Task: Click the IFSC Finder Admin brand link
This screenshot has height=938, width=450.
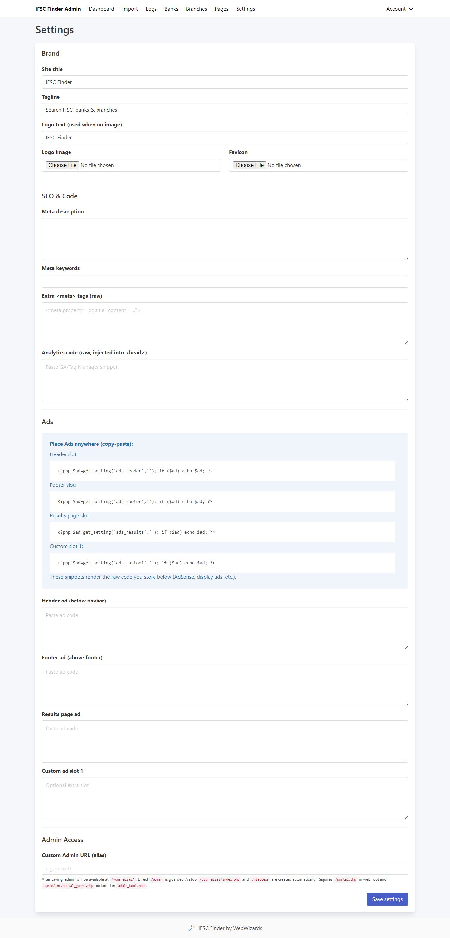Action: coord(58,9)
